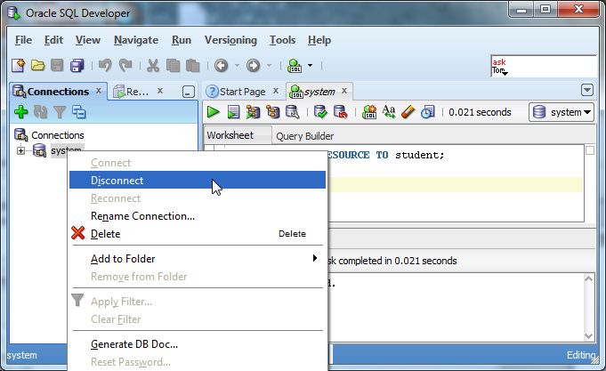Screen dimensions: 606x371
Task: Open the File menu
Action: pos(23,40)
